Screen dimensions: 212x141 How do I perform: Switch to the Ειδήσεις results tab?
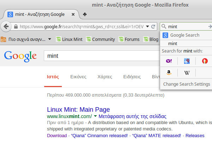pos(132,77)
